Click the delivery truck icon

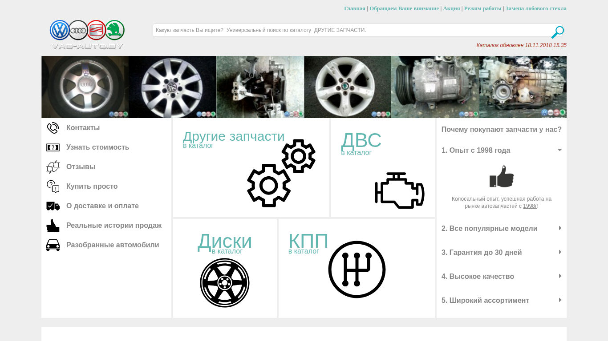[53, 206]
